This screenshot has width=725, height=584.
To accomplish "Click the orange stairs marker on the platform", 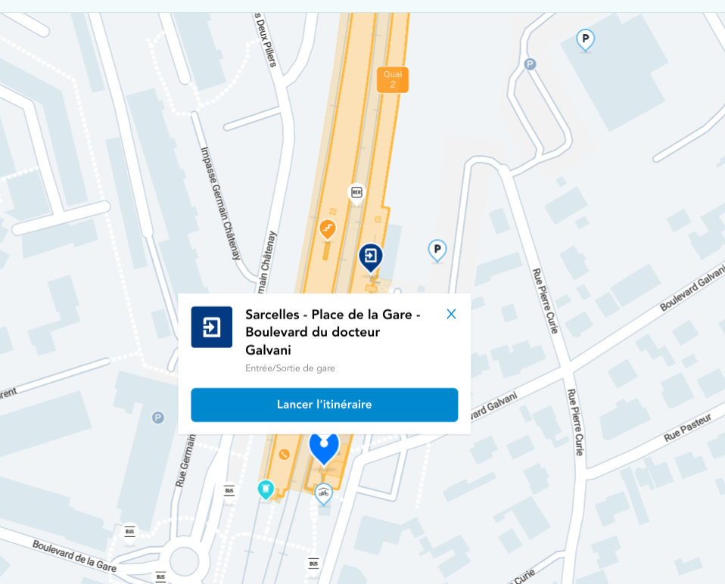I will coord(328,230).
